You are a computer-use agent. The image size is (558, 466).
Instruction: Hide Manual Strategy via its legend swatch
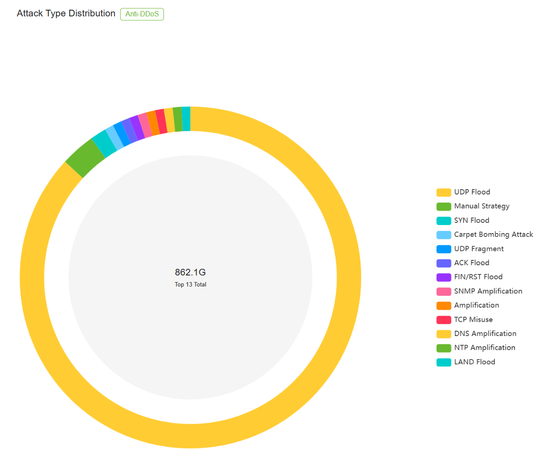click(x=444, y=206)
